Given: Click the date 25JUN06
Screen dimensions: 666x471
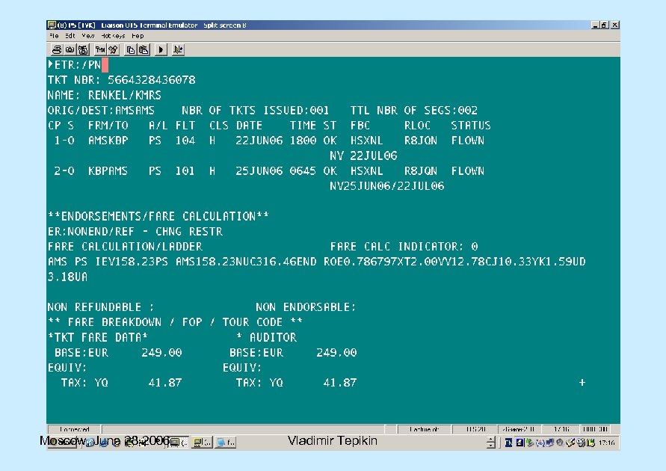Looking at the screenshot, I should click(259, 170).
